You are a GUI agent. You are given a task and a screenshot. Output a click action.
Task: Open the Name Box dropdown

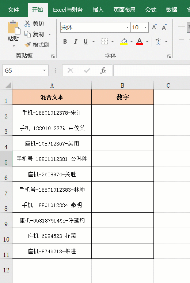click(44, 70)
